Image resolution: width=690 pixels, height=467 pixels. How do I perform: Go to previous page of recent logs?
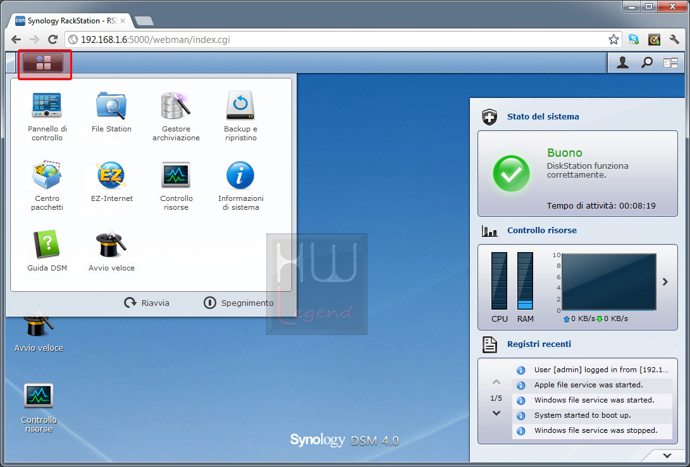[x=496, y=382]
